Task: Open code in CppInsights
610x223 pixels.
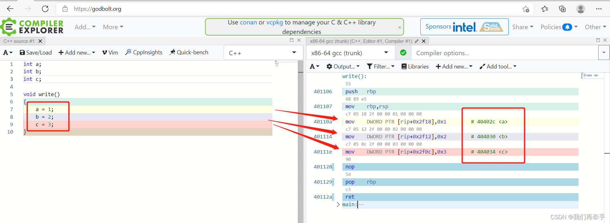Action: point(144,52)
